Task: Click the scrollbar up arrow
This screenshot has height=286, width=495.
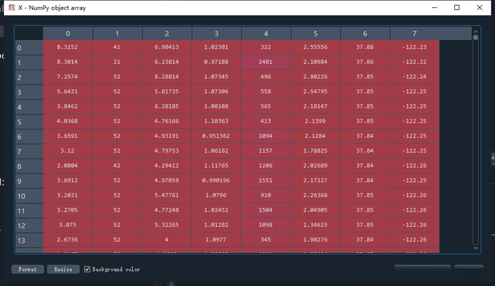Action: pyautogui.click(x=476, y=31)
